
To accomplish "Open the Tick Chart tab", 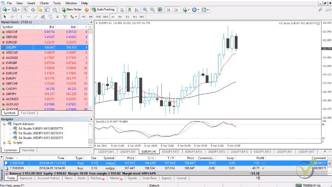I will point(28,113).
